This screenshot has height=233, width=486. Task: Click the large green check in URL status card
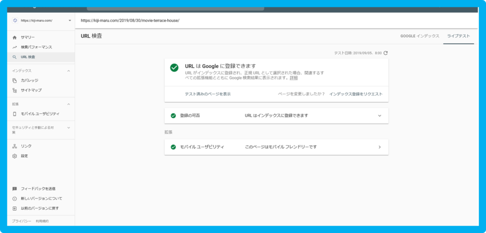pyautogui.click(x=174, y=68)
